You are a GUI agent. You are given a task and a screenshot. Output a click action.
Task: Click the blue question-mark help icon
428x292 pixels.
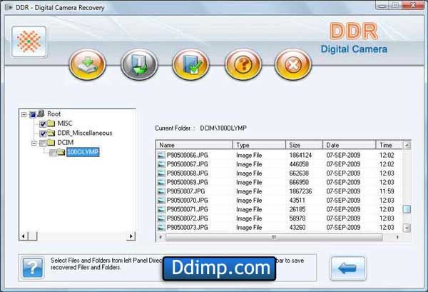pos(33,268)
